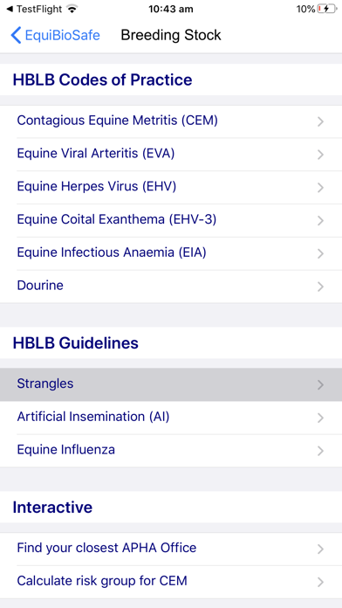Tap chevron on Find your closest APHA Office
Screen dimensions: 342x608
point(320,549)
